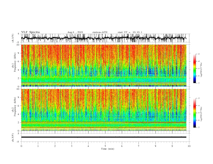
Task: Click the '-3' value on ch.1 colorbar
Action: [x=198, y=54]
